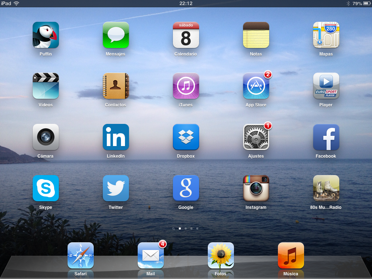Viewport: 372px width, 279px height.
Task: Open the Calendario app
Action: point(186,35)
